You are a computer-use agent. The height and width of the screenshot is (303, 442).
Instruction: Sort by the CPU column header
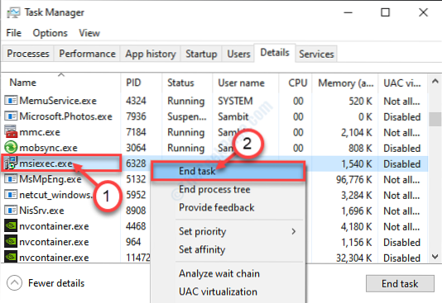[x=295, y=83]
